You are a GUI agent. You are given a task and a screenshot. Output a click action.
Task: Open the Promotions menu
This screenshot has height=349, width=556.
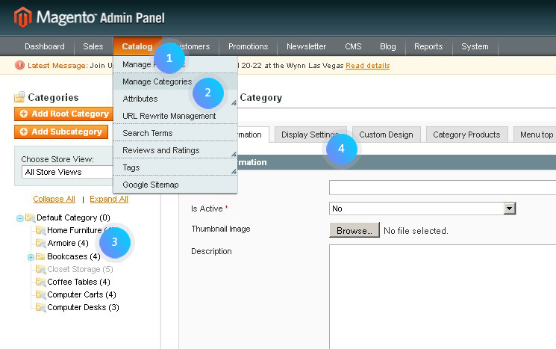click(249, 46)
